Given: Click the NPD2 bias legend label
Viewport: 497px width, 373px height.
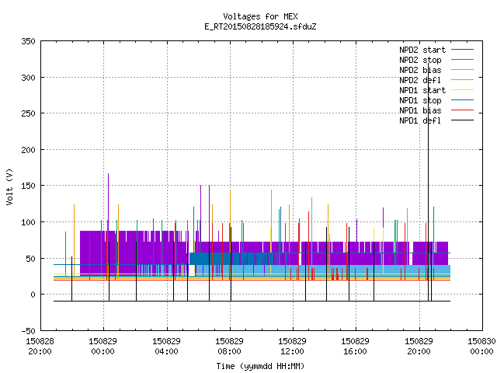Looking at the screenshot, I should (420, 70).
